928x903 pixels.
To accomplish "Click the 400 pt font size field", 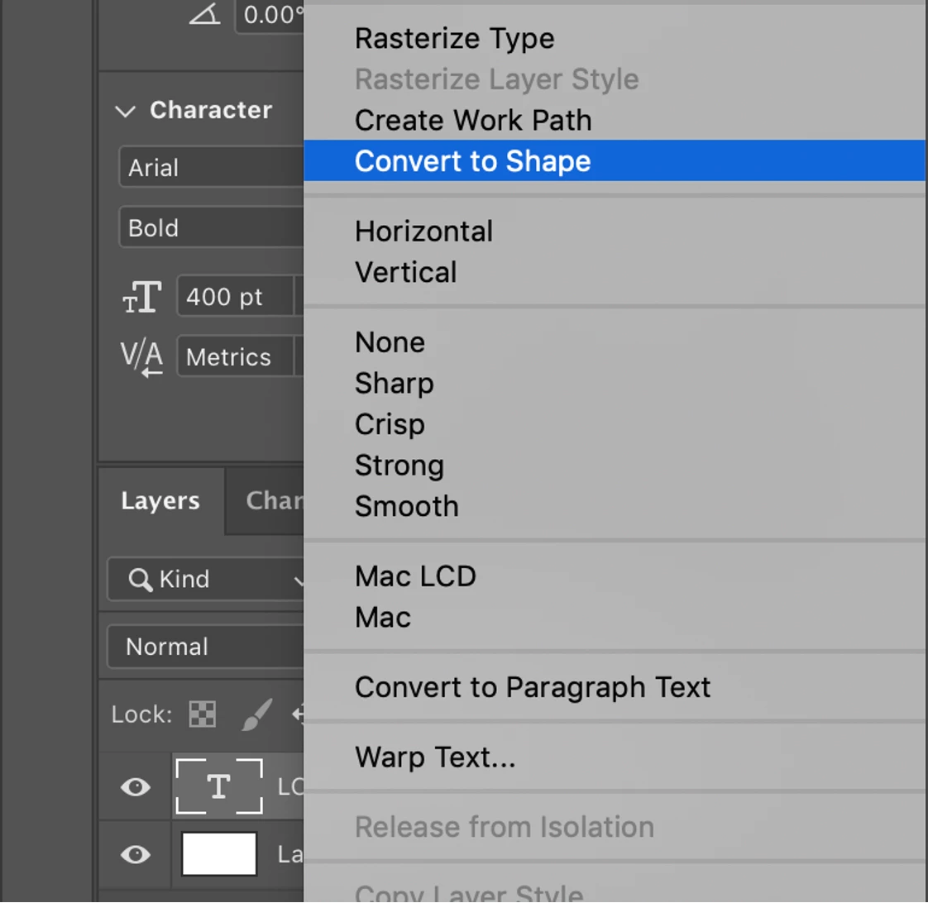I will [x=235, y=297].
